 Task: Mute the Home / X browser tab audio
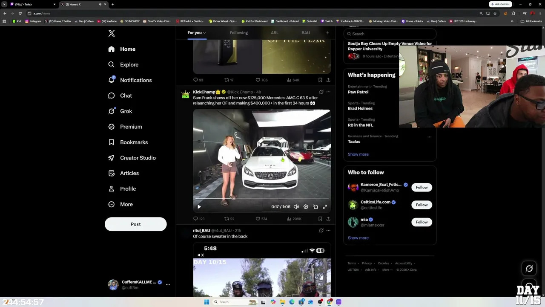coord(100,4)
